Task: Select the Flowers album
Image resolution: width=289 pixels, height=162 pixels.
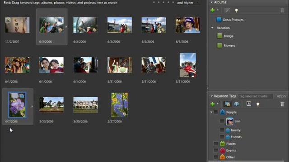Action: click(229, 45)
